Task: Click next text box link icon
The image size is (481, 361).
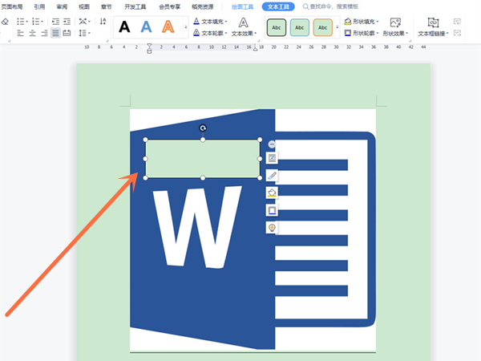Action: click(457, 33)
